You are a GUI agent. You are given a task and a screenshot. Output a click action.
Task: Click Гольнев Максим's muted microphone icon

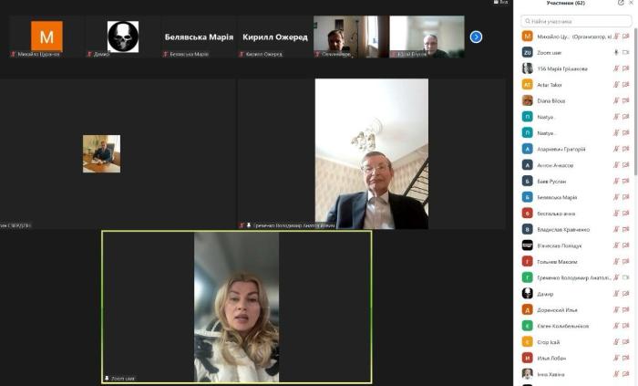(616, 261)
